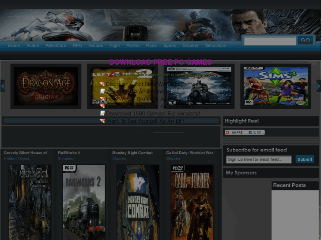The height and width of the screenshot is (240, 321).
Task: Click the Call of Juarez cover image
Action: [192, 203]
